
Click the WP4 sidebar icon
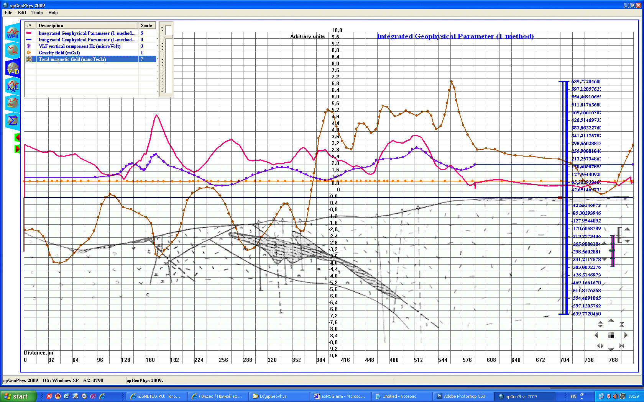[x=13, y=33]
